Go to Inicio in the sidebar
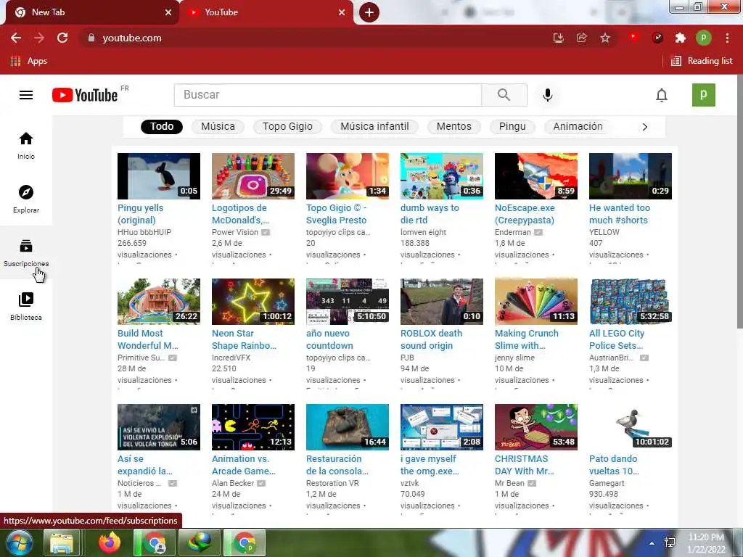 click(x=26, y=146)
